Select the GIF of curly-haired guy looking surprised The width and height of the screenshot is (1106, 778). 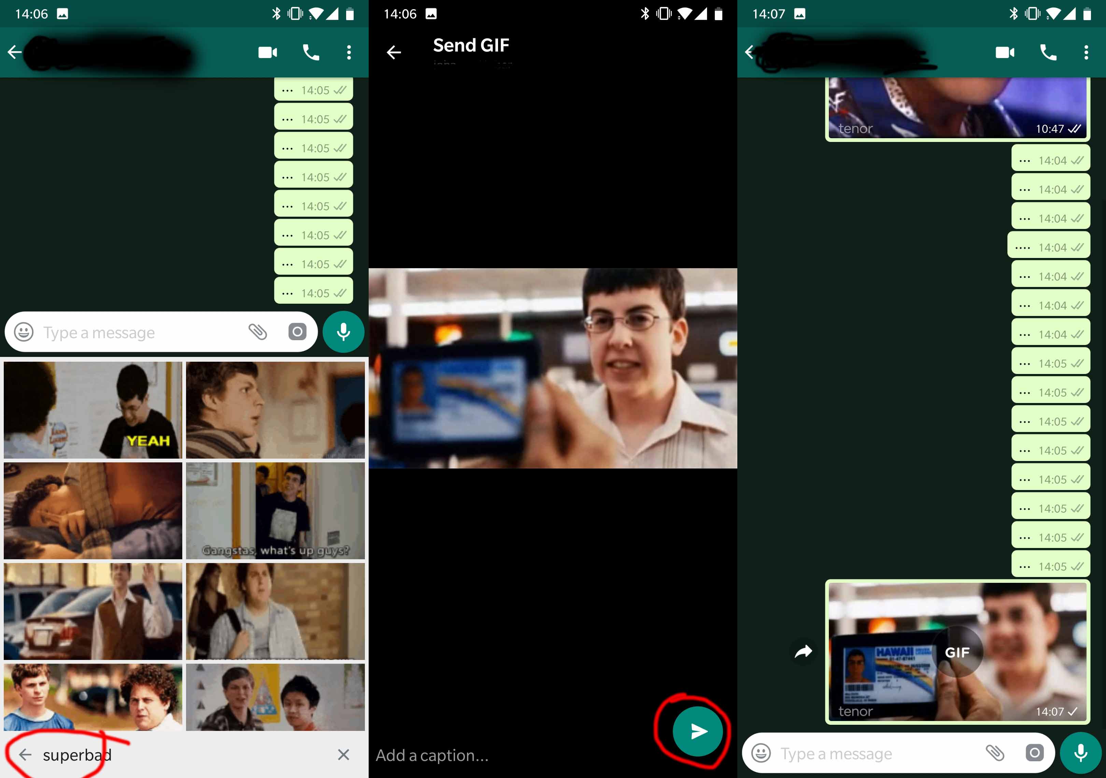coord(275,410)
